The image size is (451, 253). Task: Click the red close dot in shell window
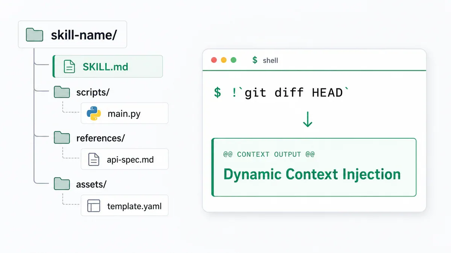(214, 60)
